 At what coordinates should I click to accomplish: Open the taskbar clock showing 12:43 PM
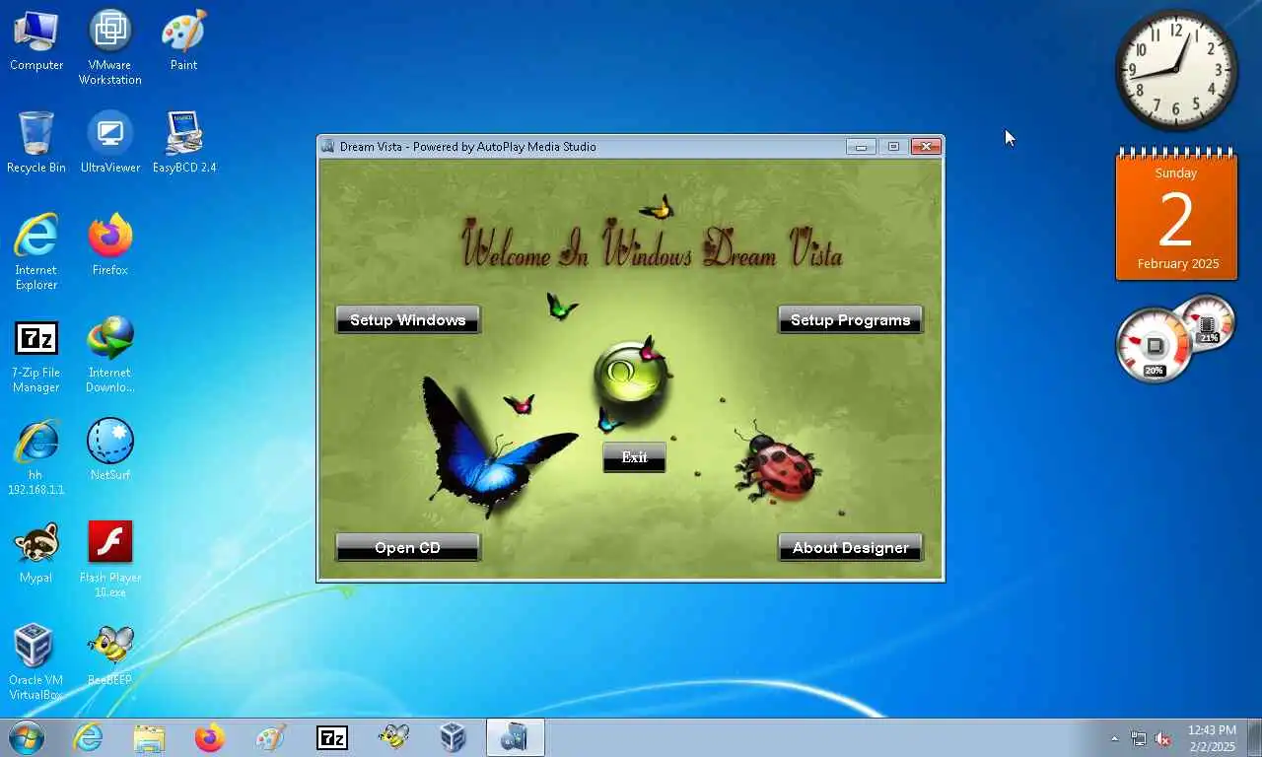[x=1212, y=737]
